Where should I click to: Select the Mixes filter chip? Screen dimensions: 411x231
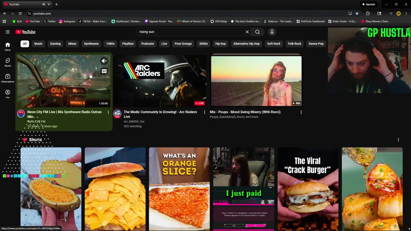tap(72, 44)
